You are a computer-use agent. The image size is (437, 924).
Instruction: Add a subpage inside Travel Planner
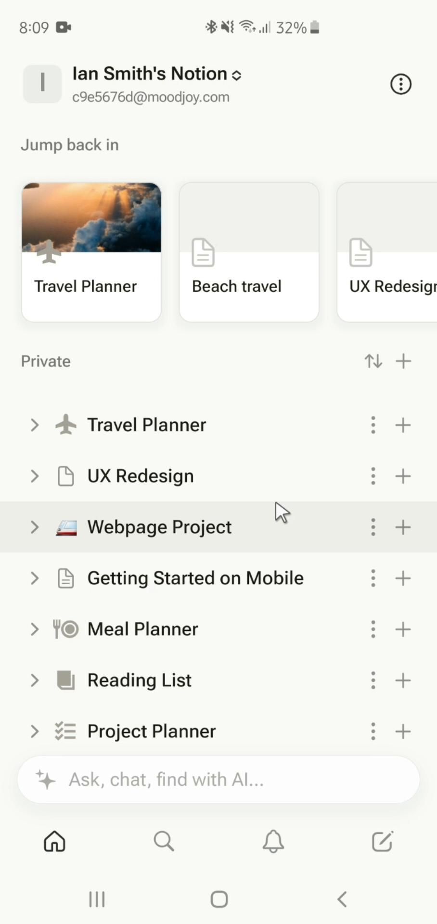click(x=403, y=425)
